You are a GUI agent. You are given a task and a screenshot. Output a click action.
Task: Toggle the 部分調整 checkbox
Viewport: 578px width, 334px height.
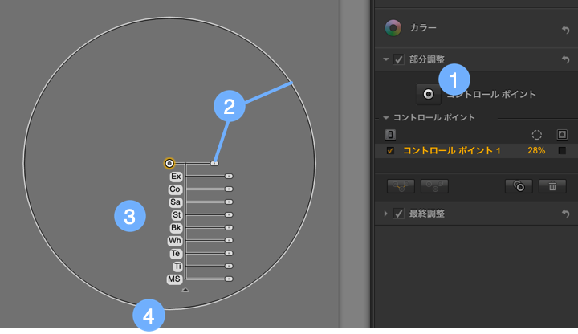point(398,59)
